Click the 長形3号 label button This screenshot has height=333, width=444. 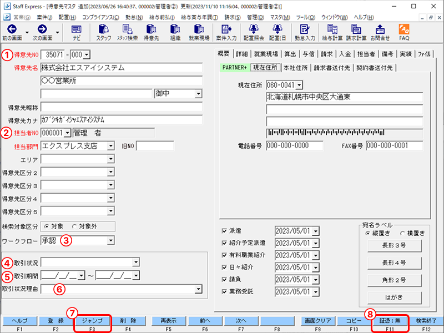tap(394, 246)
